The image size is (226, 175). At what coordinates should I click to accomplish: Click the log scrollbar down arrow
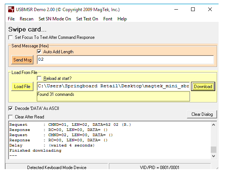coord(213,157)
